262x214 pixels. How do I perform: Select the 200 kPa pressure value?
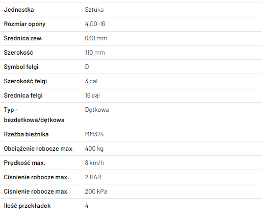tap(96, 192)
